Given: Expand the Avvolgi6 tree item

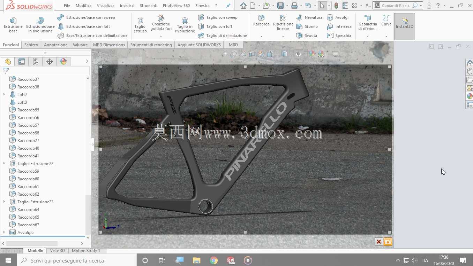Looking at the screenshot, I should point(4,233).
